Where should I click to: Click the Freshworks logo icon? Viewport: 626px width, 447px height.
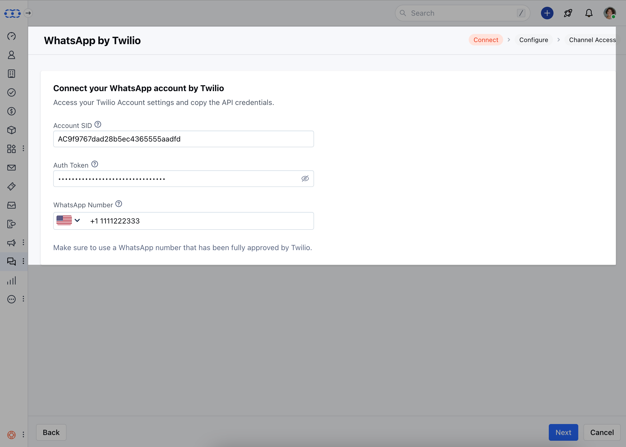coord(12,13)
